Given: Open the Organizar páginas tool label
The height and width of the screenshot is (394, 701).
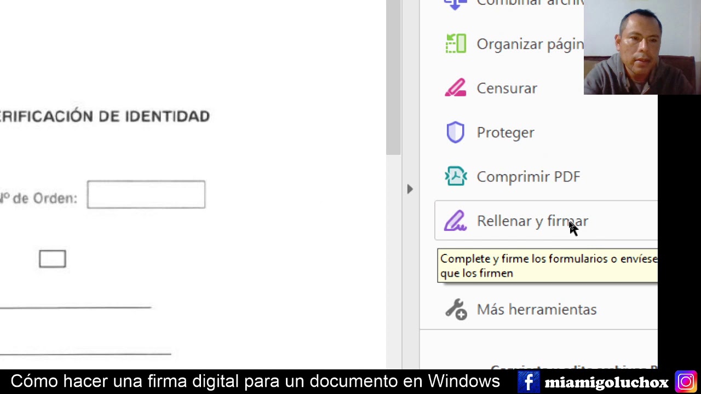Looking at the screenshot, I should (x=530, y=44).
